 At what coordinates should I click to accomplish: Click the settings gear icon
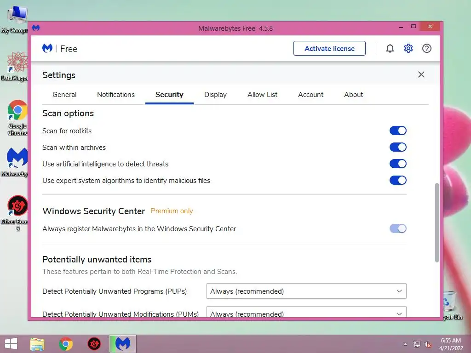point(408,48)
